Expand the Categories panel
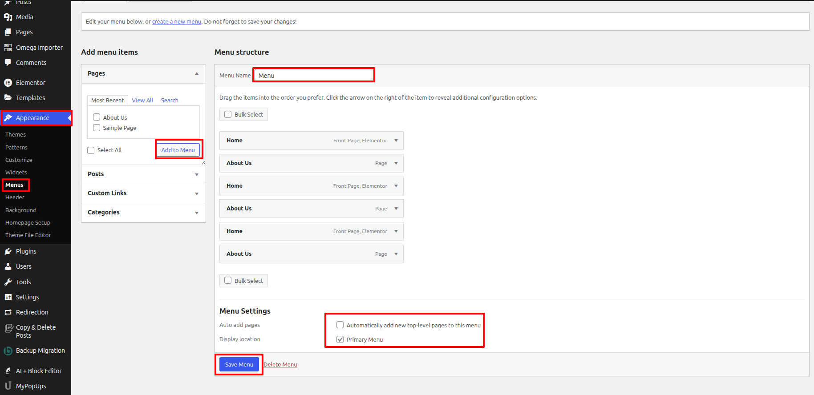 click(x=196, y=213)
